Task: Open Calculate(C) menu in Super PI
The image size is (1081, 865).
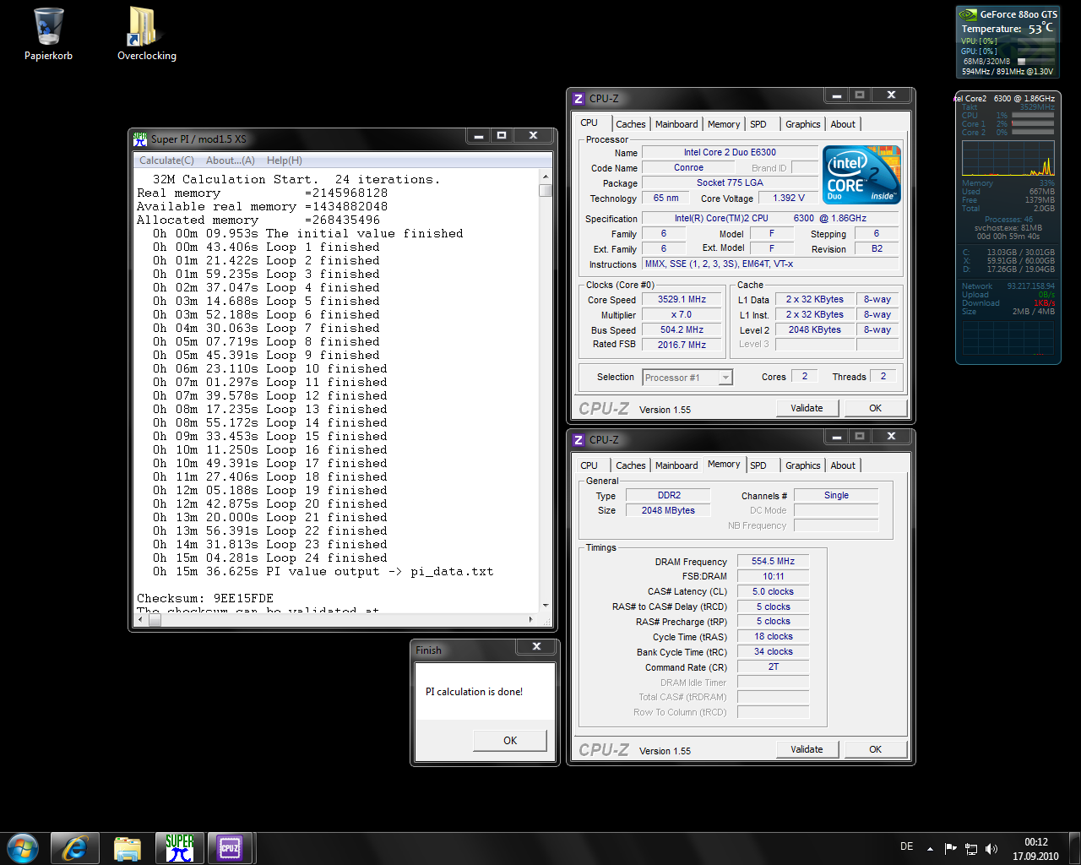Action: pyautogui.click(x=166, y=160)
